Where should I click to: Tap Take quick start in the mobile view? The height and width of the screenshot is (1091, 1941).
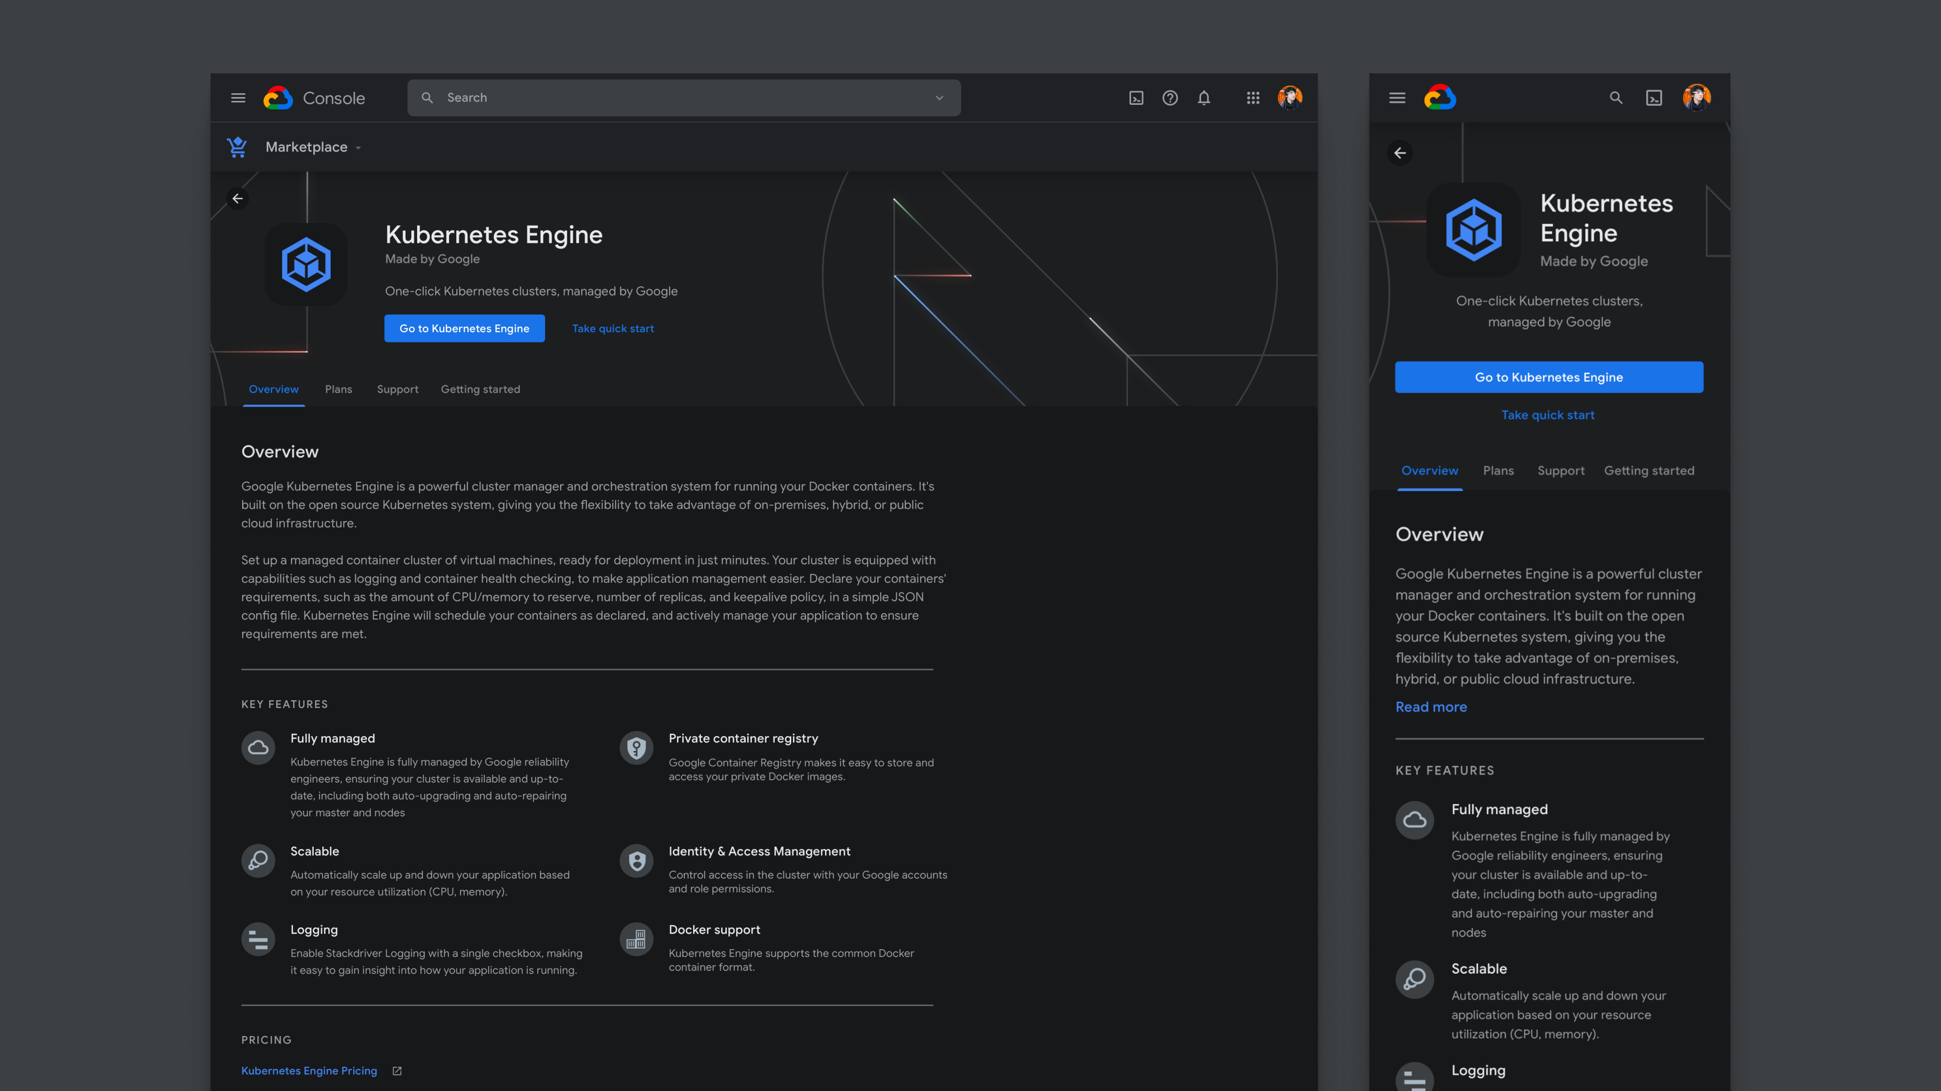pyautogui.click(x=1548, y=415)
